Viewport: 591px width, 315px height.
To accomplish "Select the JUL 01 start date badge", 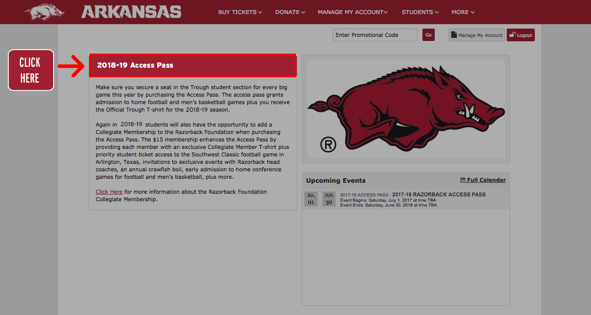I will click(x=311, y=199).
